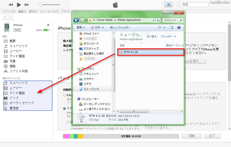Screen dimensions: 231x147
Task: Click the iTunes rewind button
Action: 11,5
